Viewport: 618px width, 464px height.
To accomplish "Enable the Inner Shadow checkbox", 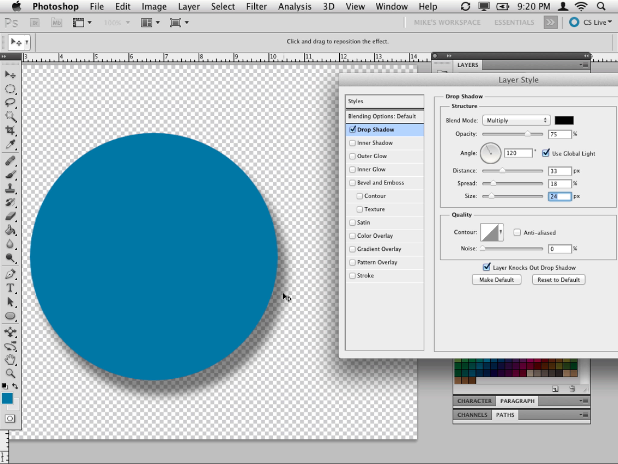I will tap(353, 143).
